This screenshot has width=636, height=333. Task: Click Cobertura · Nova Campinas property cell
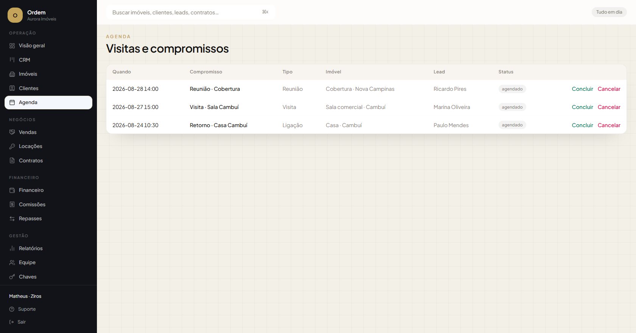click(360, 89)
